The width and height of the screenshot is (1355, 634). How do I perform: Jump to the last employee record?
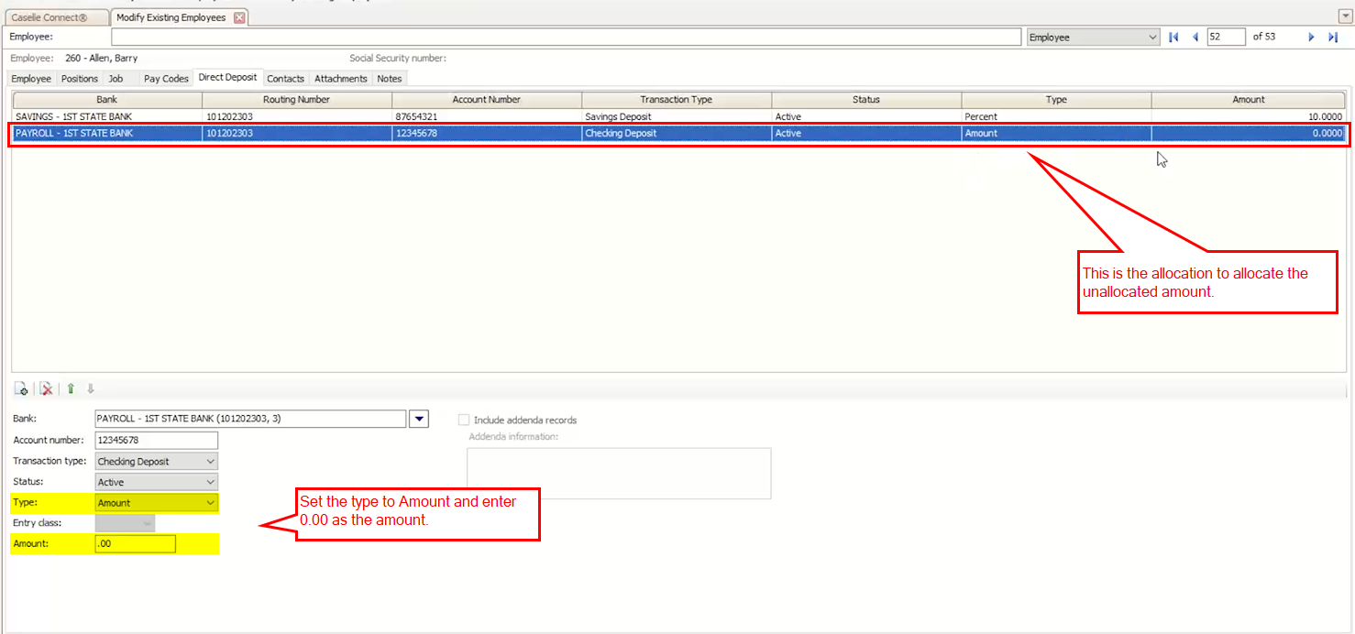[1333, 37]
